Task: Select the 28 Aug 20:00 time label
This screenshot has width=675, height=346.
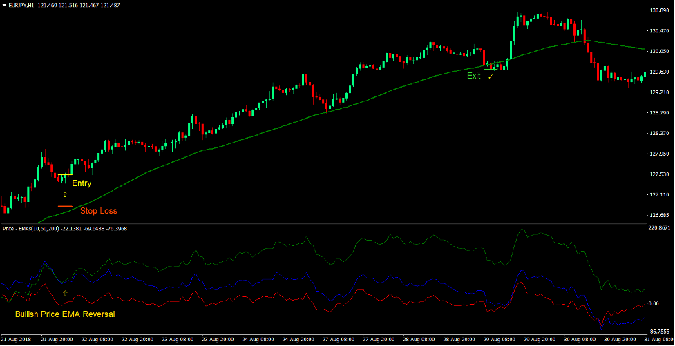Action: pos(461,339)
